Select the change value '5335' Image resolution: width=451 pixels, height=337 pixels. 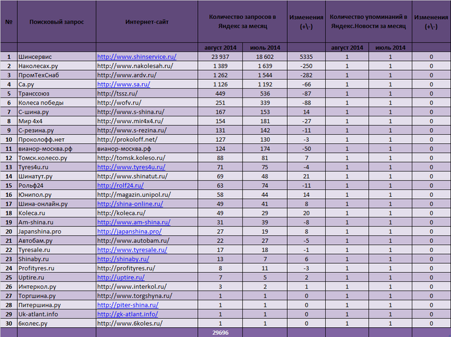306,57
